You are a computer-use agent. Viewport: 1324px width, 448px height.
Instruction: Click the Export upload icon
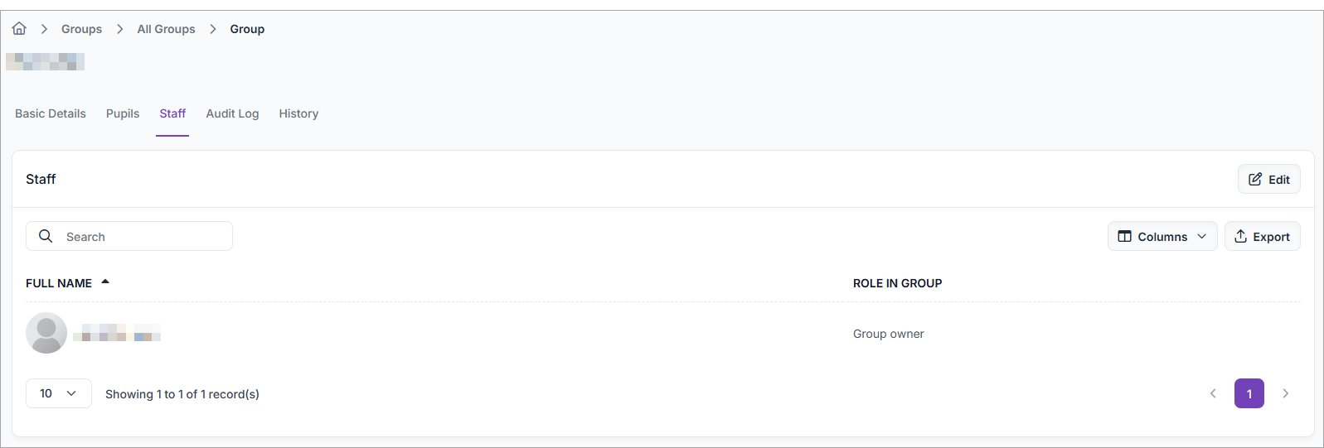click(x=1240, y=236)
